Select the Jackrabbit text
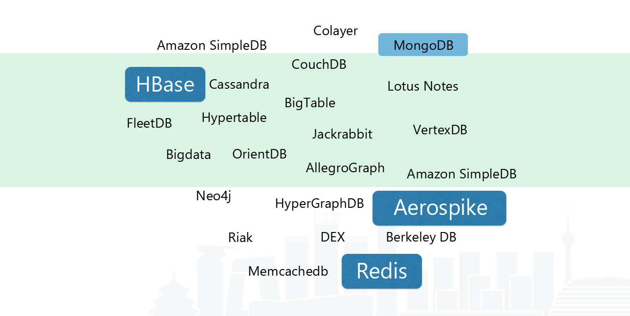 342,134
